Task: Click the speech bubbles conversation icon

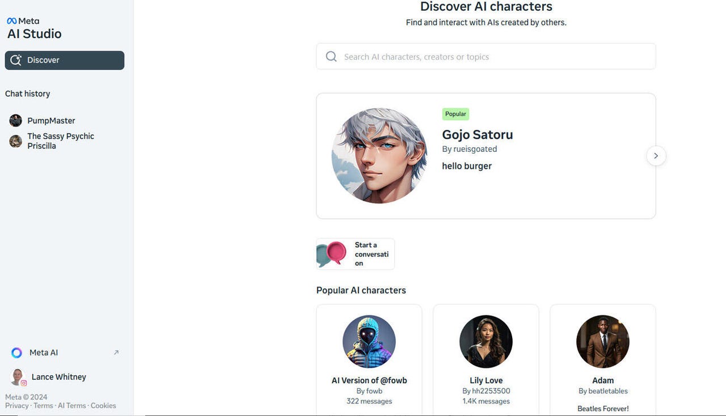Action: pos(332,254)
